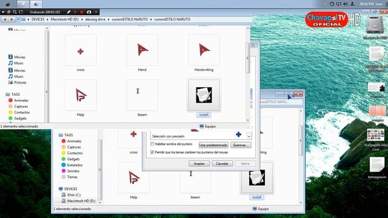Viewport: 388px width, 218px height.
Task: Click the Back arrow in the explorer
Action: (x=5, y=19)
